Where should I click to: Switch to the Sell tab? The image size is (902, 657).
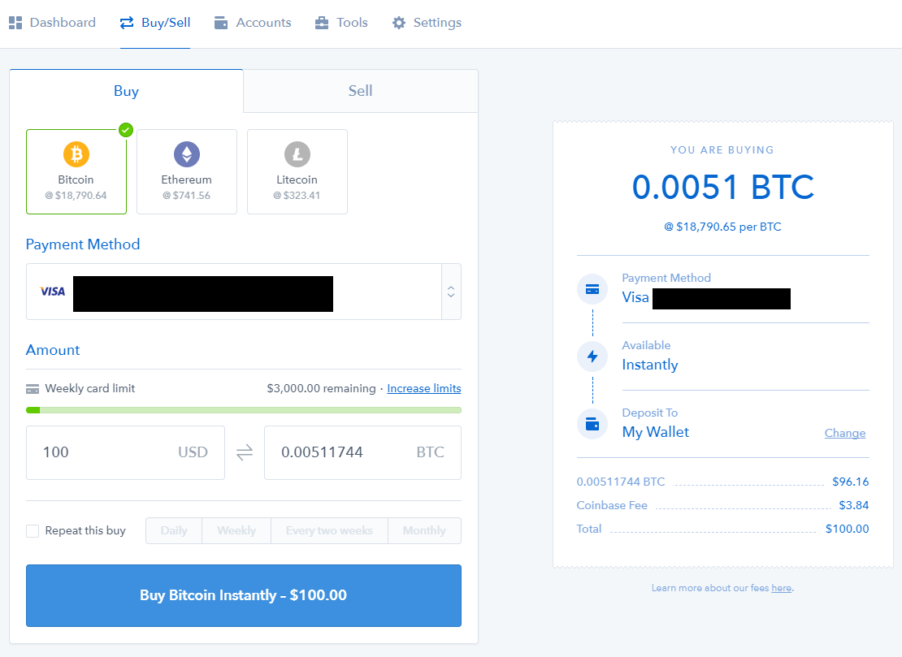pyautogui.click(x=360, y=90)
